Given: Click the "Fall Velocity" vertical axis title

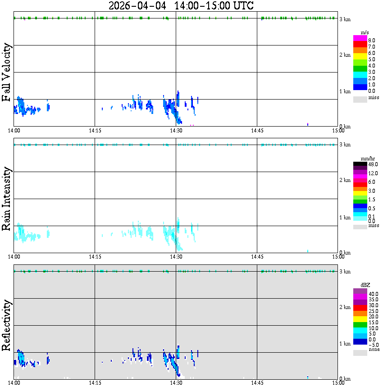Looking at the screenshot, I should [6, 72].
